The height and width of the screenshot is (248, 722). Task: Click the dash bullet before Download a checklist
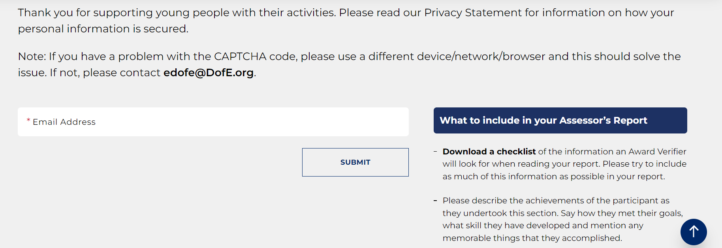click(x=435, y=152)
